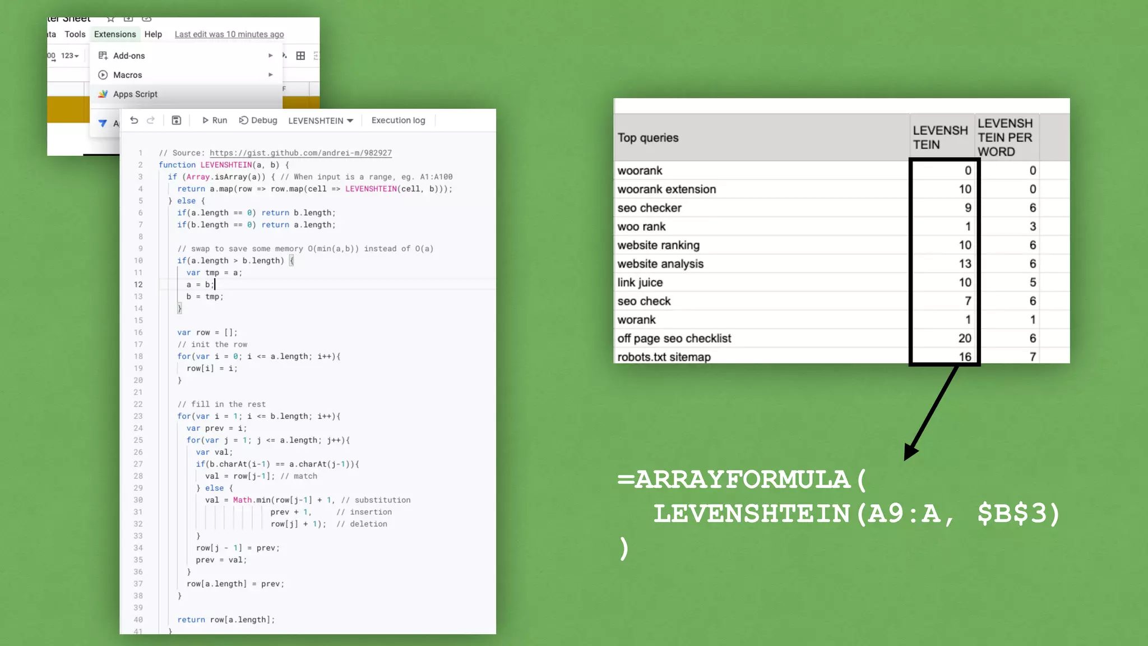
Task: Click the '// init the row' comment
Action: coord(212,344)
